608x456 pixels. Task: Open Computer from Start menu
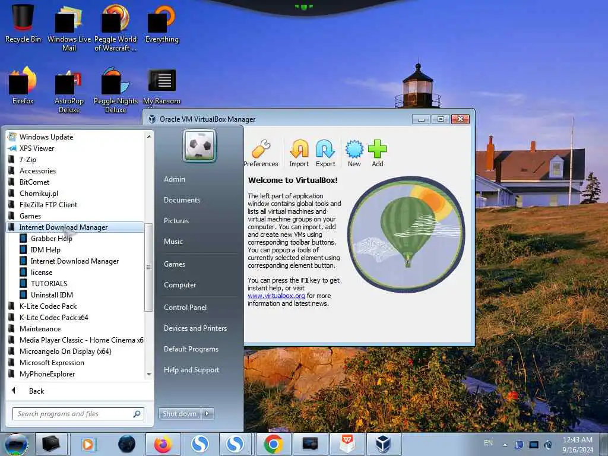click(180, 285)
